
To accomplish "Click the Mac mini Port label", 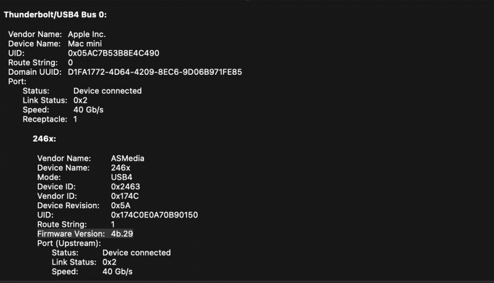I will tap(17, 82).
